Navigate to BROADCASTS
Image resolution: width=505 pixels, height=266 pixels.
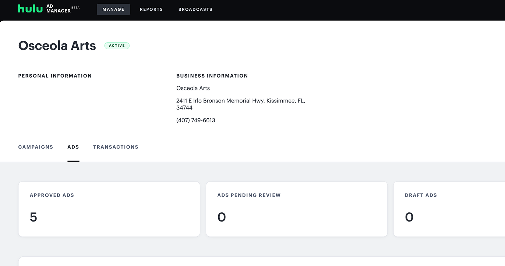coord(195,9)
